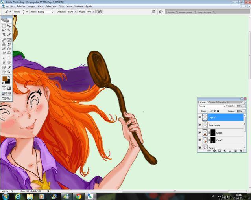Screen dimensions: 251x200
Task: Select the Pen tool
Action: (4, 62)
